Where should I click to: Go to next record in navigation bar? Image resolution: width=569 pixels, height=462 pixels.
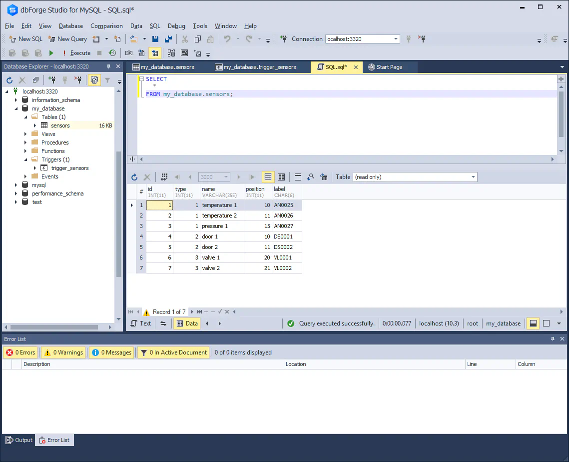point(192,311)
